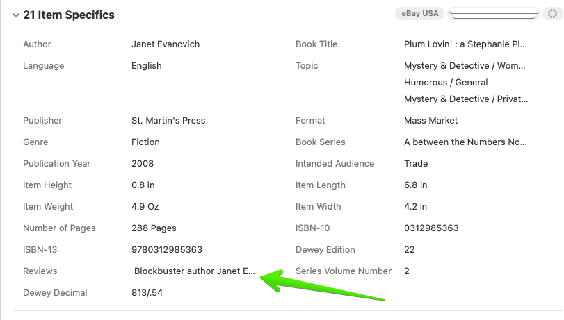The height and width of the screenshot is (320, 564).
Task: Click the Humorous / General topic entry
Action: pos(446,83)
